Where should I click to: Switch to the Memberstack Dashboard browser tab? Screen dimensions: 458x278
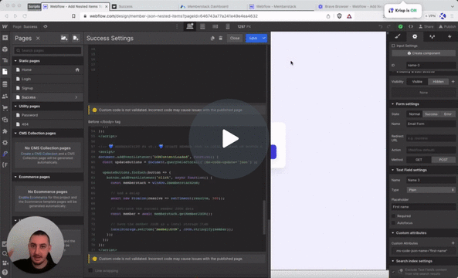coord(208,6)
